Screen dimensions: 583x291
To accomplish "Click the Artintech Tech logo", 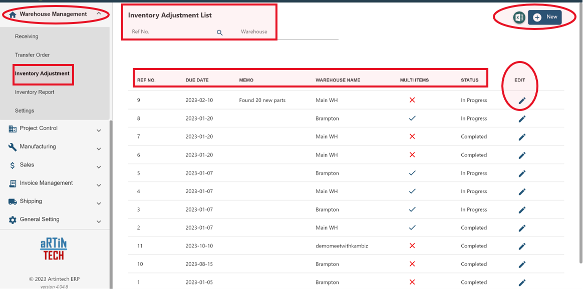I will [x=53, y=248].
